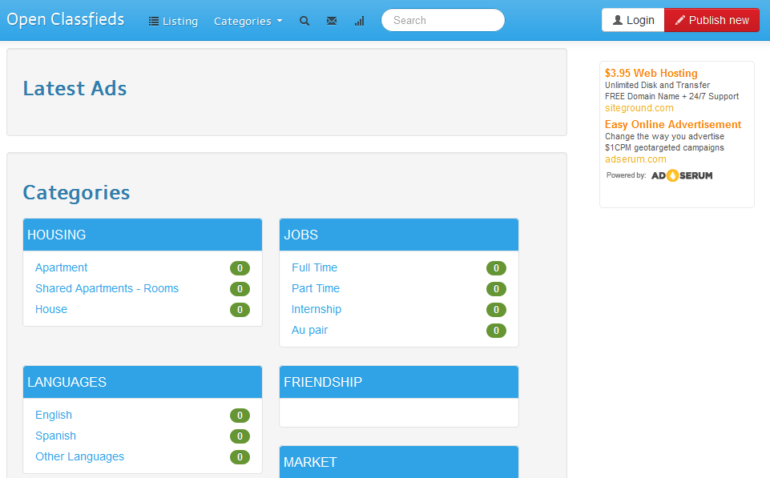
Task: Open the envelope contact icon
Action: pos(332,21)
